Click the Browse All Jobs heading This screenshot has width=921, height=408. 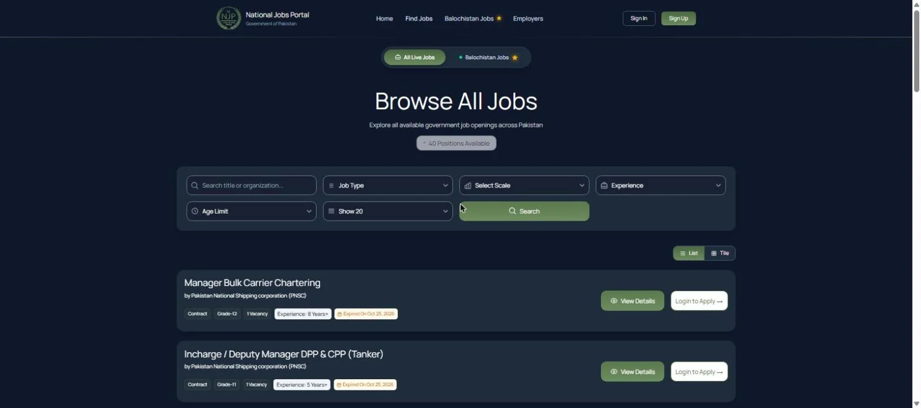coord(456,102)
